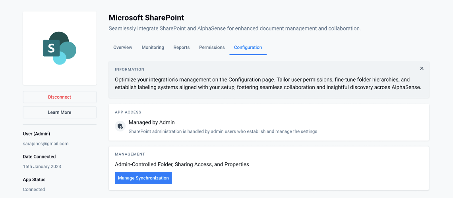Click Admin-Controlled Folder, Sharing Access text
The height and width of the screenshot is (198, 453).
pyautogui.click(x=182, y=165)
